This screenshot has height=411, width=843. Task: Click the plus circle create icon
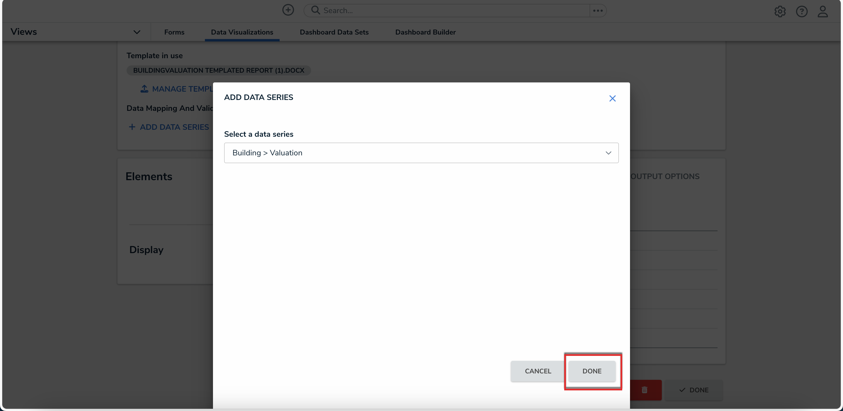(x=288, y=10)
